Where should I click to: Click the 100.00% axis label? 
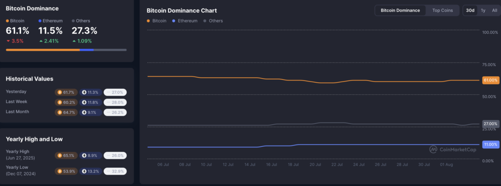[490, 32]
